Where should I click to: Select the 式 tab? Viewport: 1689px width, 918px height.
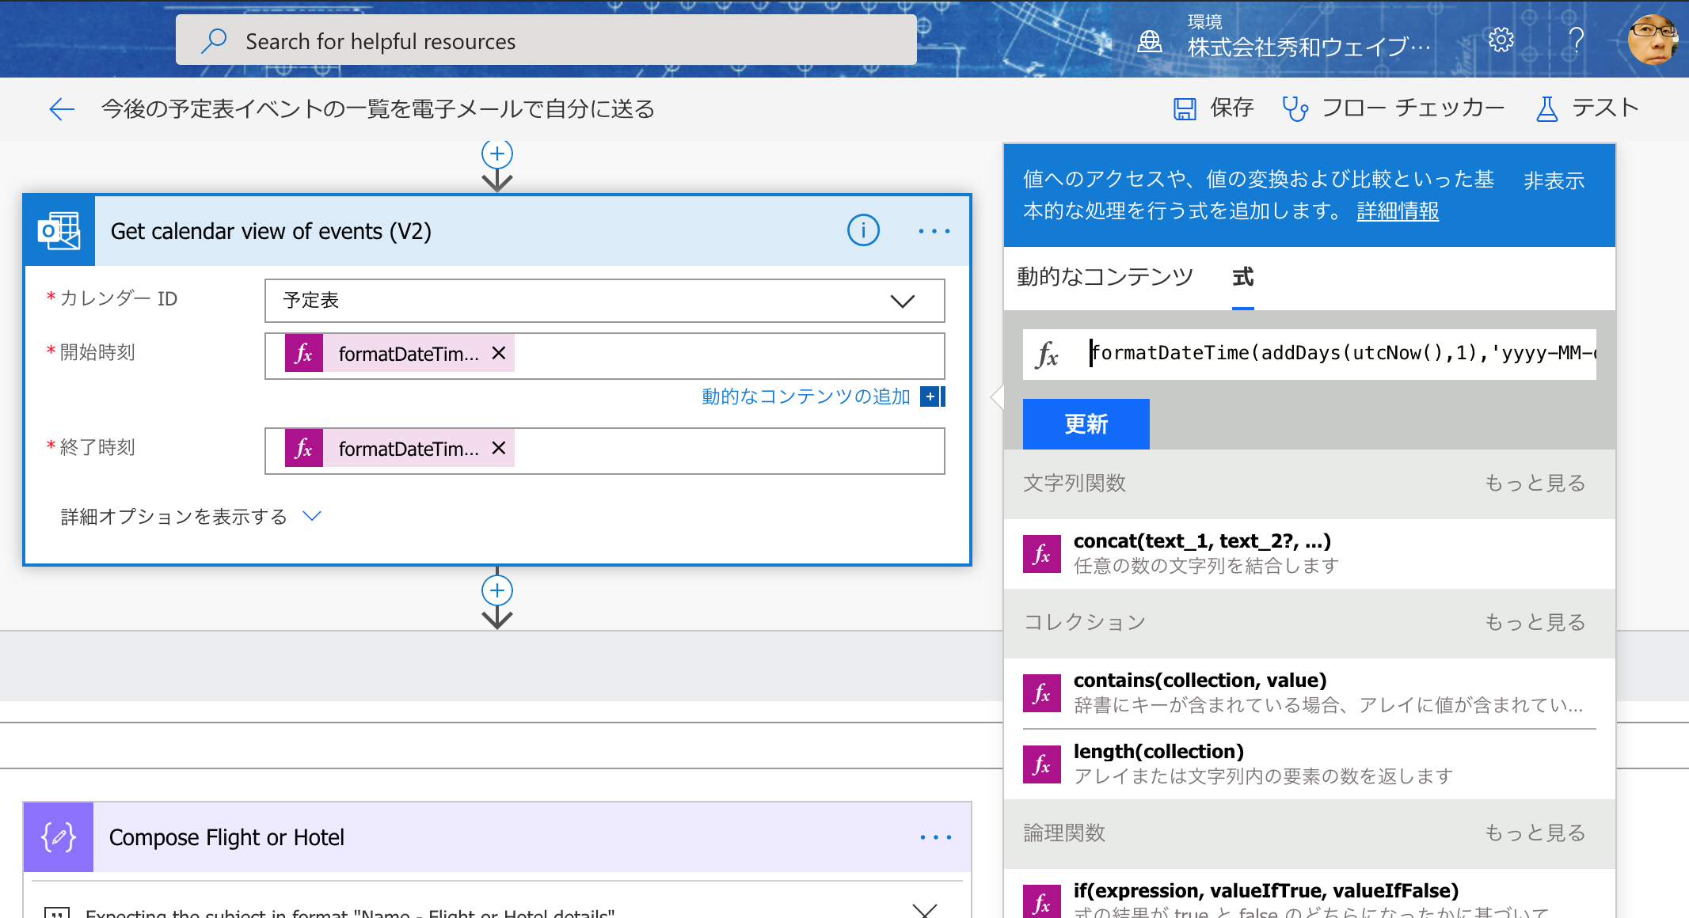[x=1242, y=277]
